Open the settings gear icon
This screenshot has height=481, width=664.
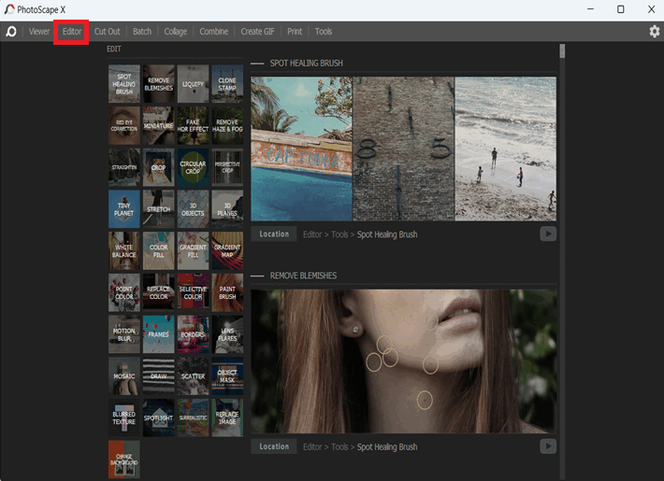tap(655, 32)
